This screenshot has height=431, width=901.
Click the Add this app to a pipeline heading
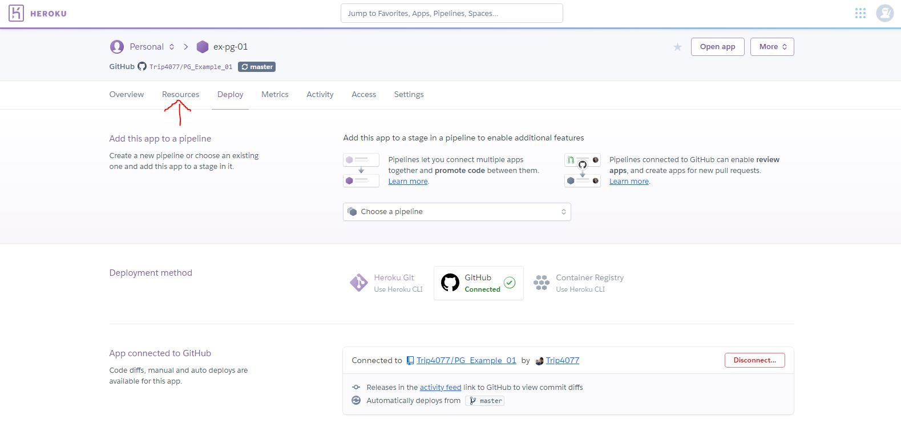[160, 139]
